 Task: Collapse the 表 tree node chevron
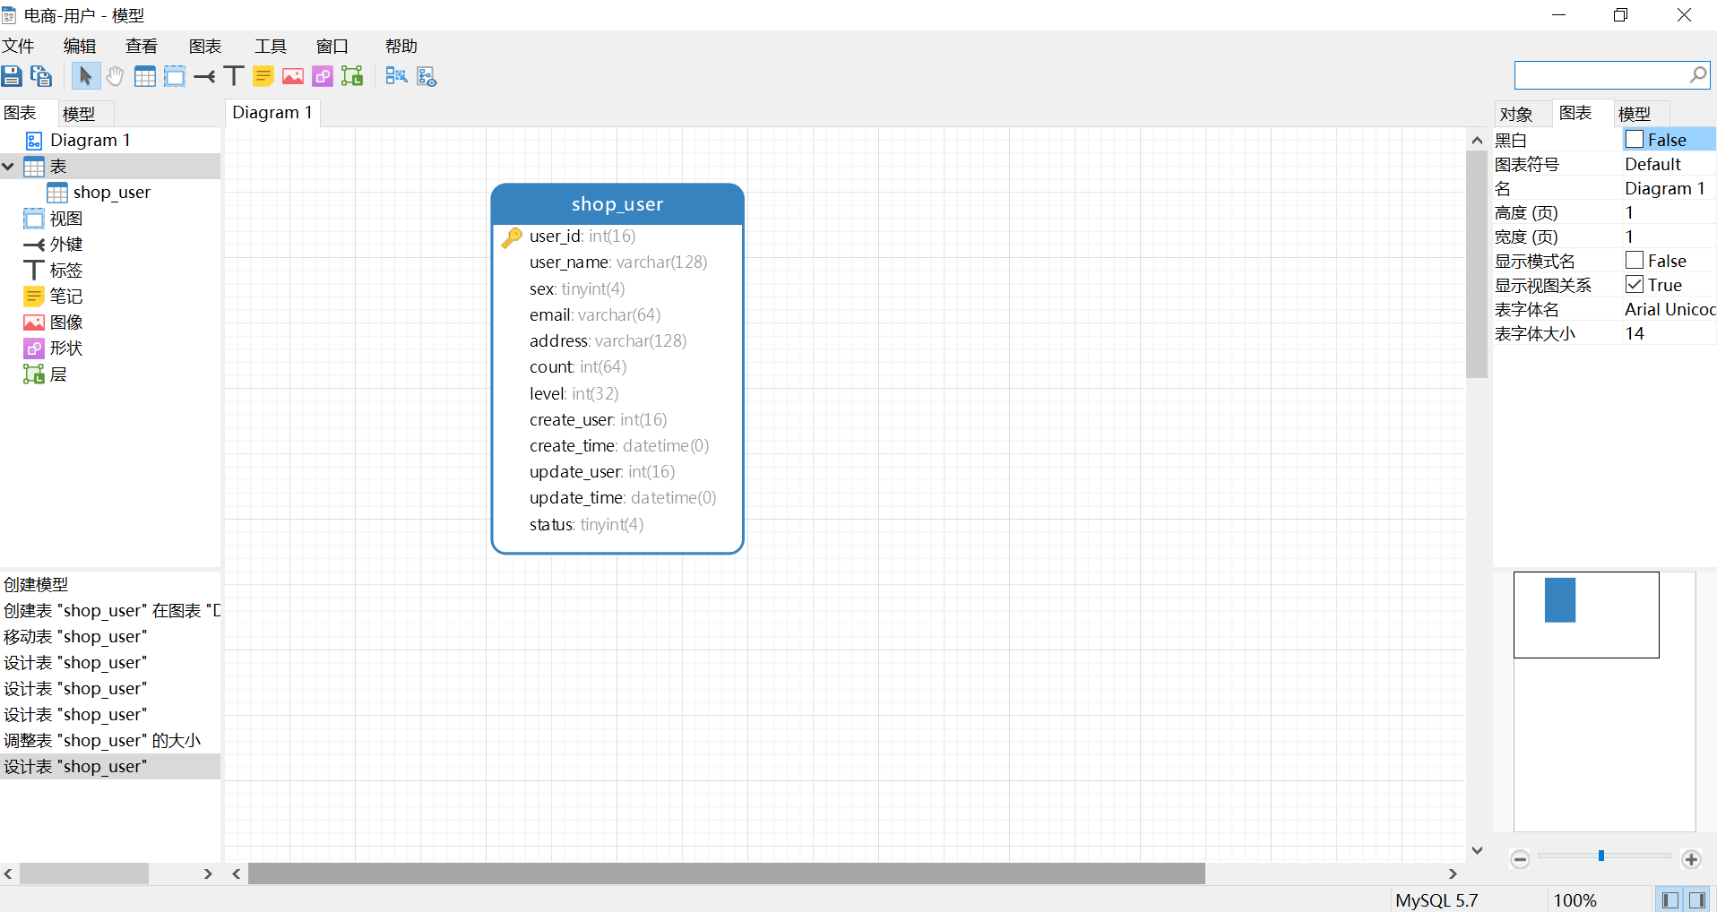8,167
